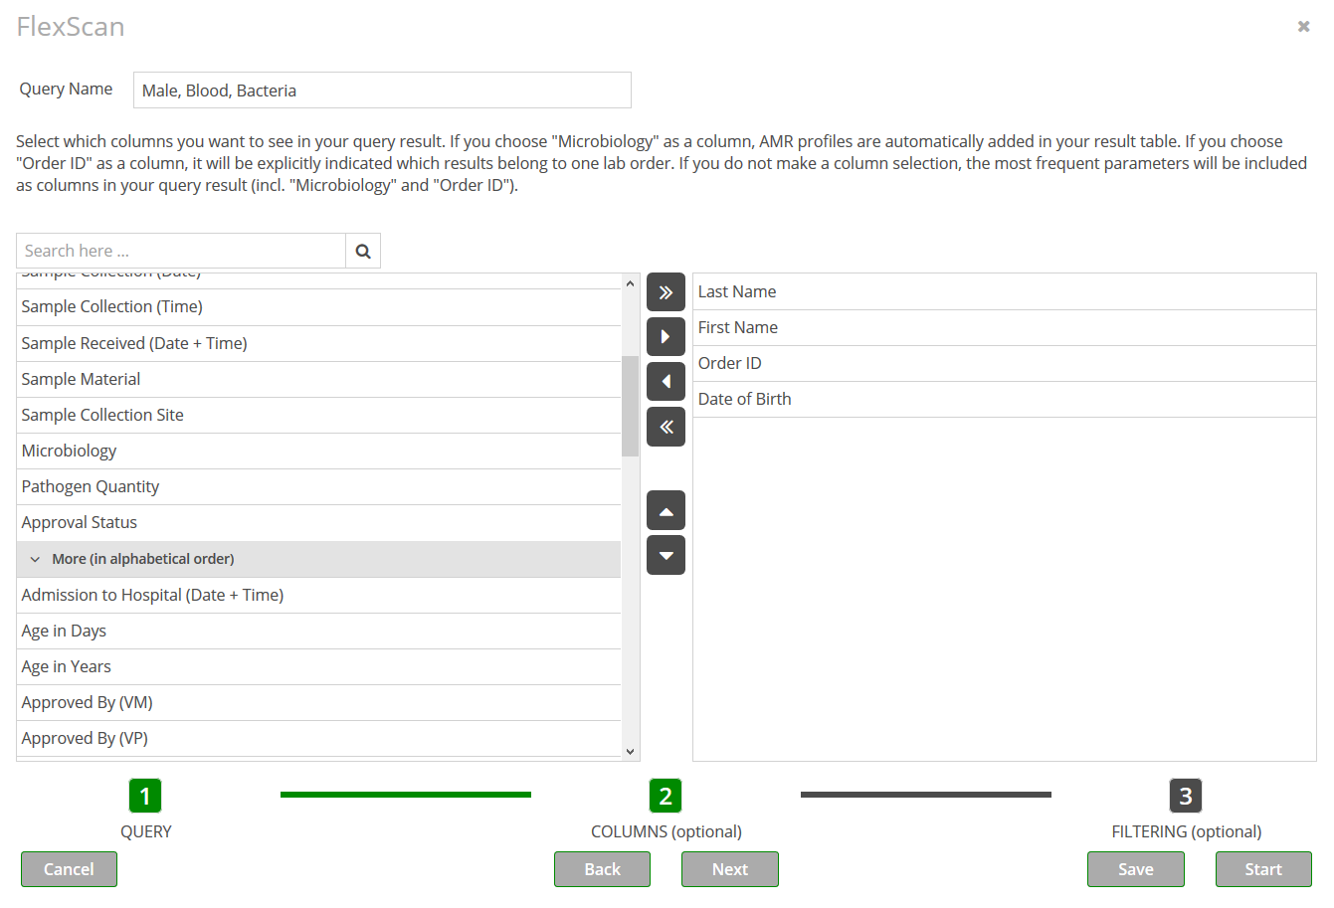
Task: Click the move all columns right double-arrow icon
Action: pos(666,292)
